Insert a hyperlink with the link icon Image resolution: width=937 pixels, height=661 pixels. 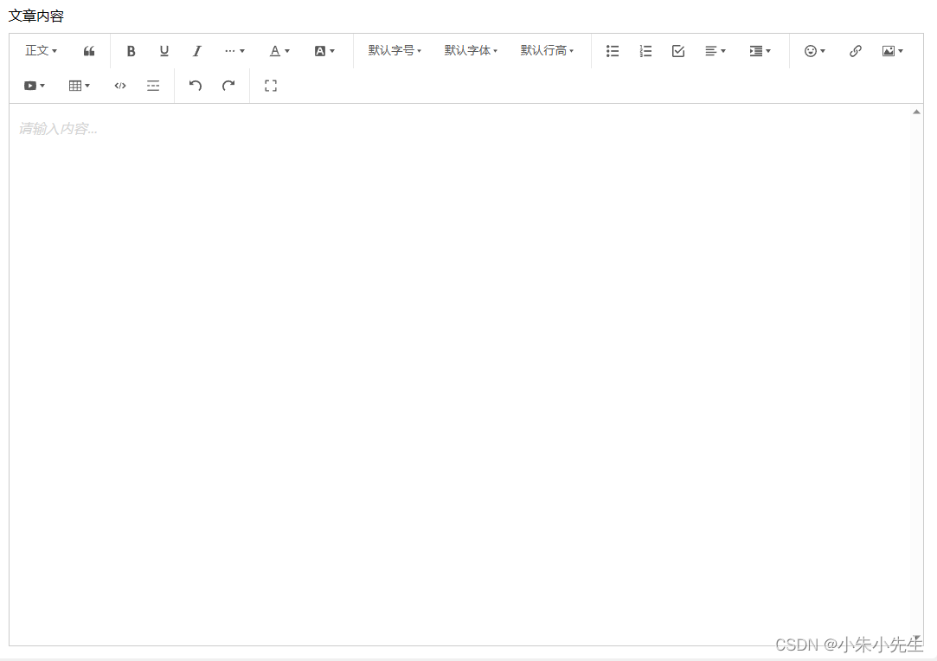[x=855, y=51]
